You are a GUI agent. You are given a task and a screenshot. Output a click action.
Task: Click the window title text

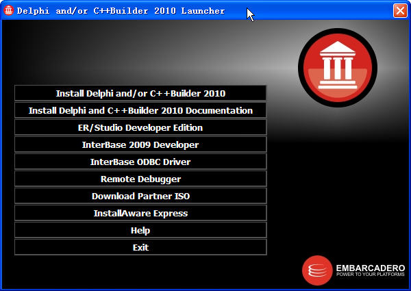click(x=121, y=11)
